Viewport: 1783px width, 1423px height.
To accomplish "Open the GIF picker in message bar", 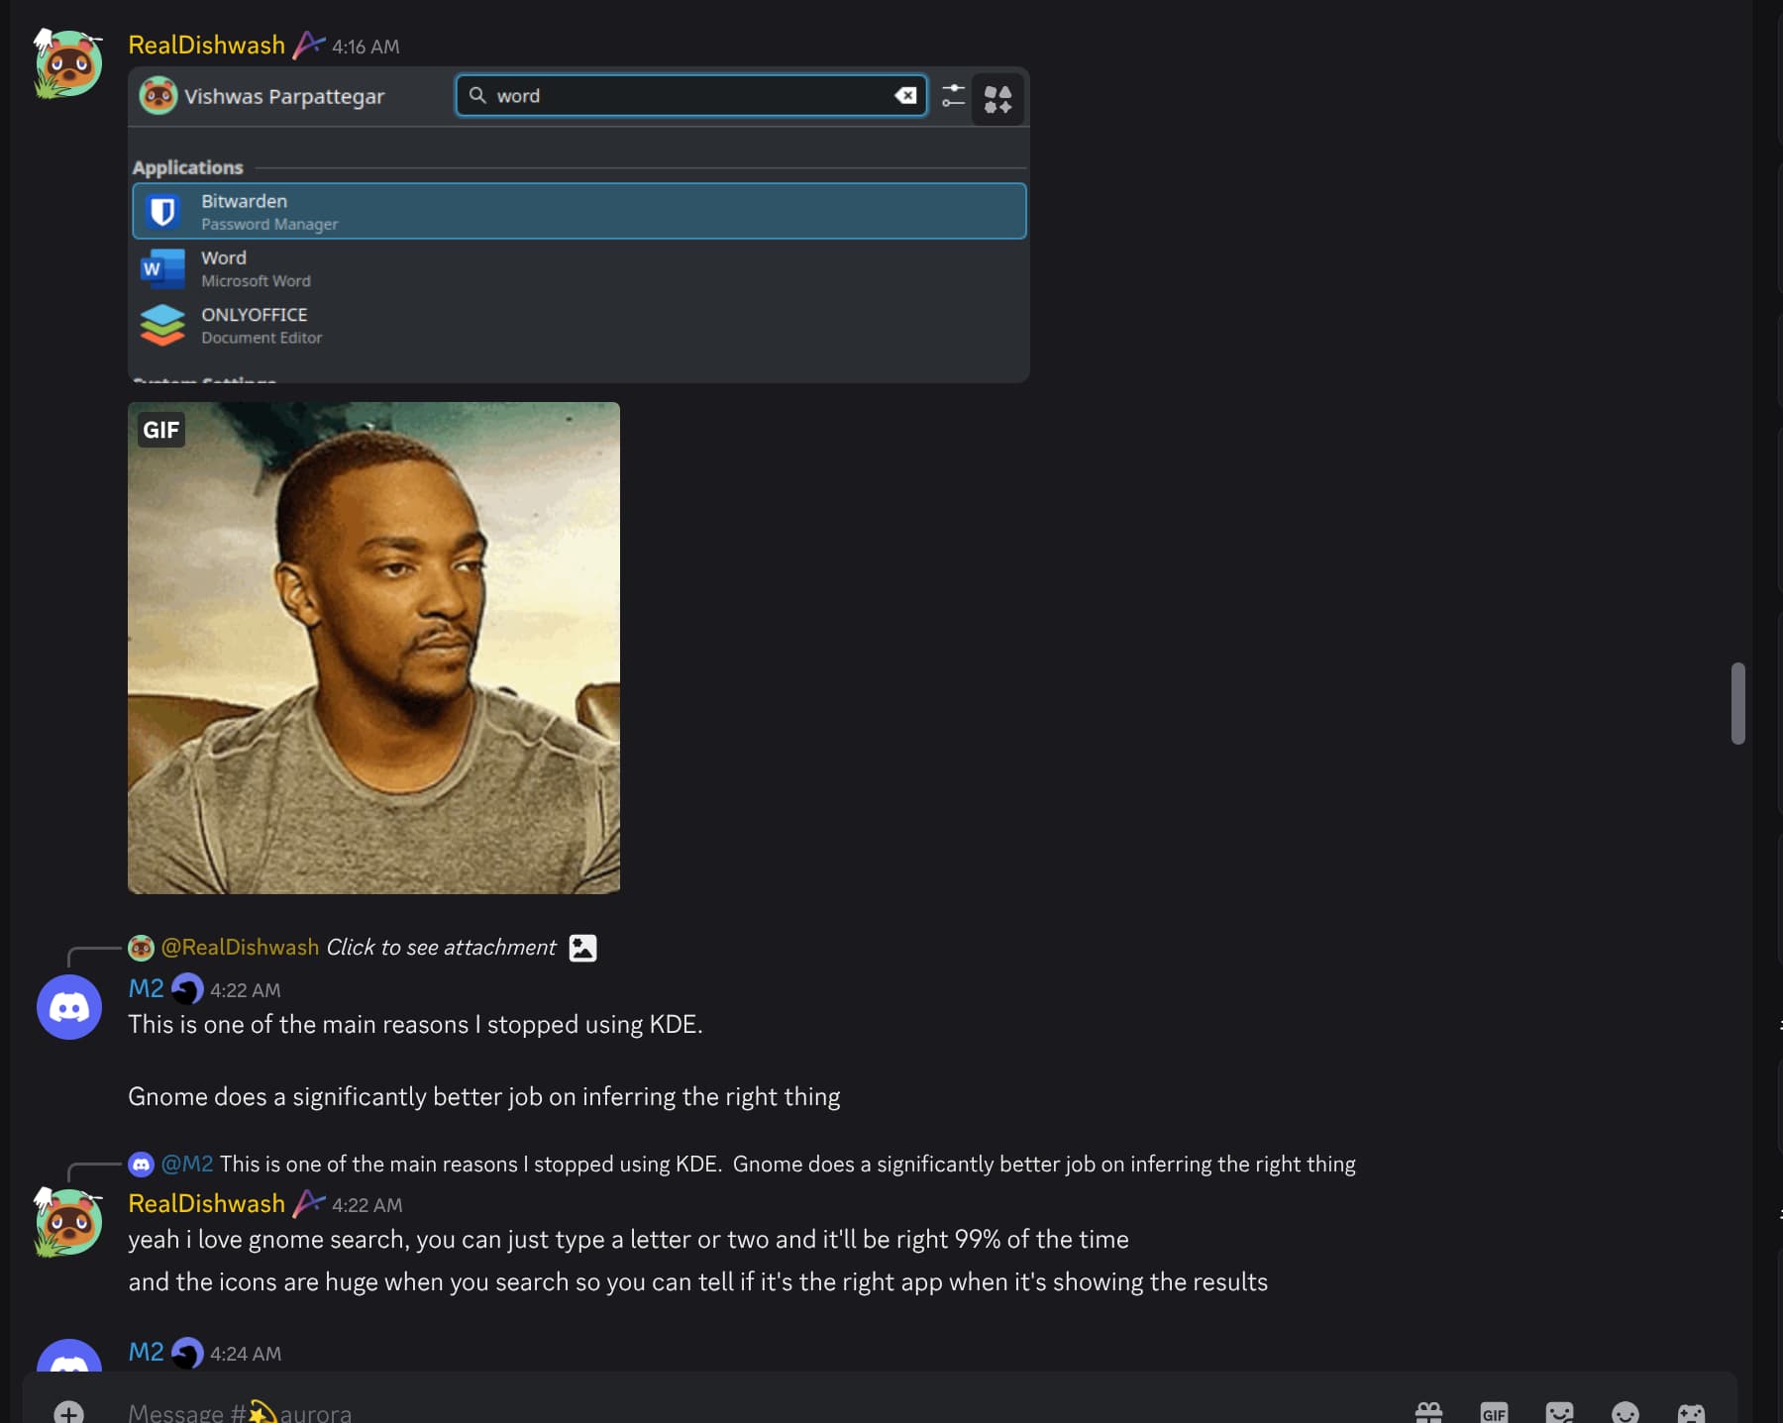I will click(x=1494, y=1413).
